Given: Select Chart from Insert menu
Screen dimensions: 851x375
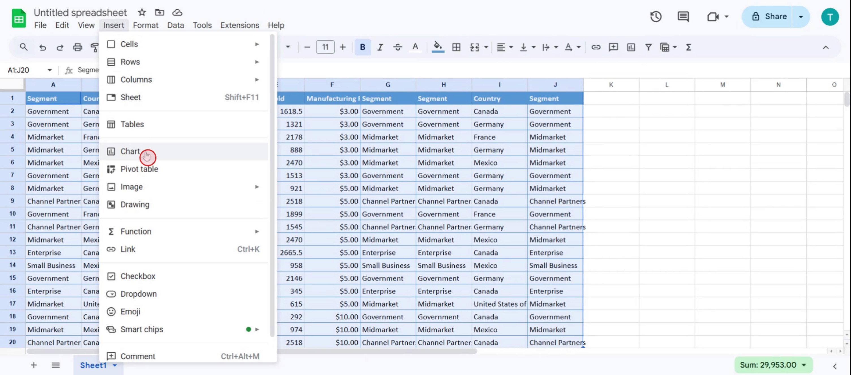Looking at the screenshot, I should click(x=130, y=151).
